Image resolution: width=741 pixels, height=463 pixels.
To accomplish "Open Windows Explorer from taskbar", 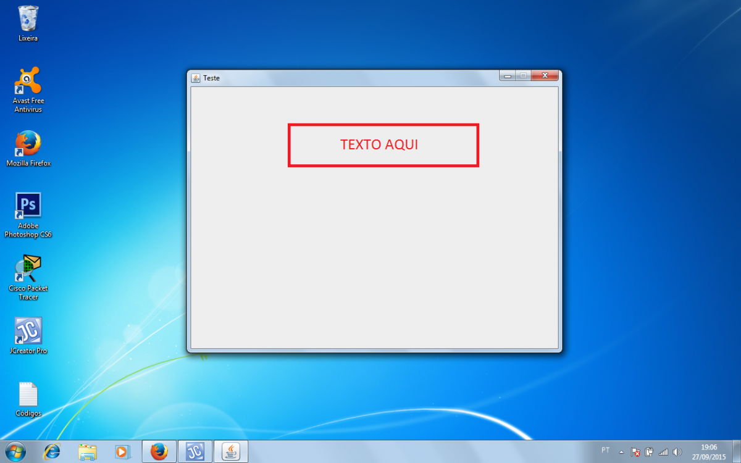I will tap(88, 452).
